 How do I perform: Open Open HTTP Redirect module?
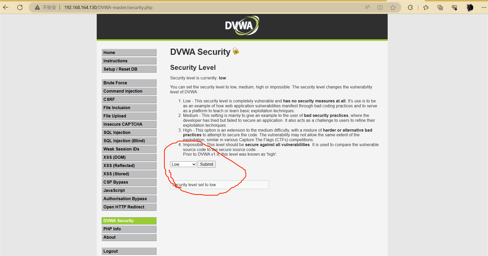(x=129, y=207)
